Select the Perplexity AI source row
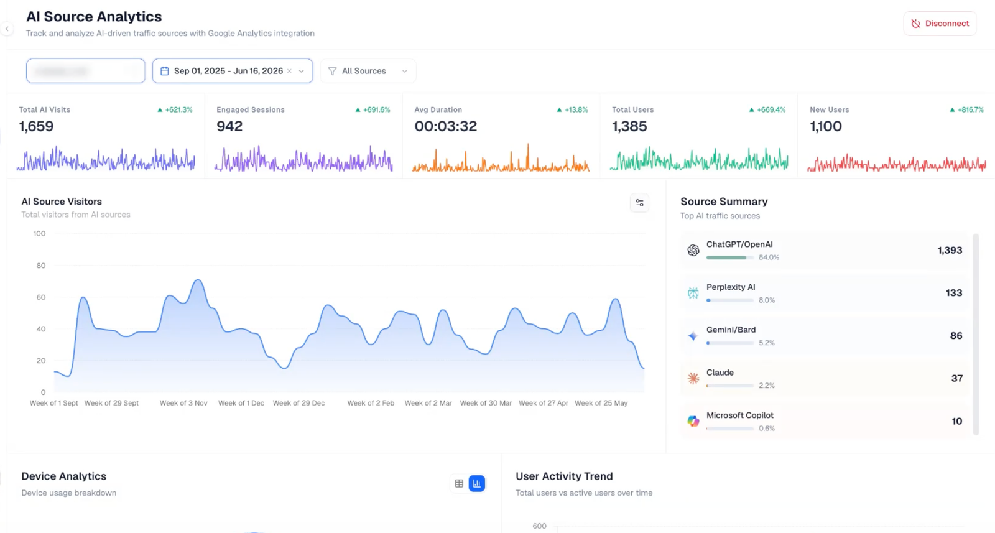Image resolution: width=995 pixels, height=533 pixels. [x=825, y=293]
